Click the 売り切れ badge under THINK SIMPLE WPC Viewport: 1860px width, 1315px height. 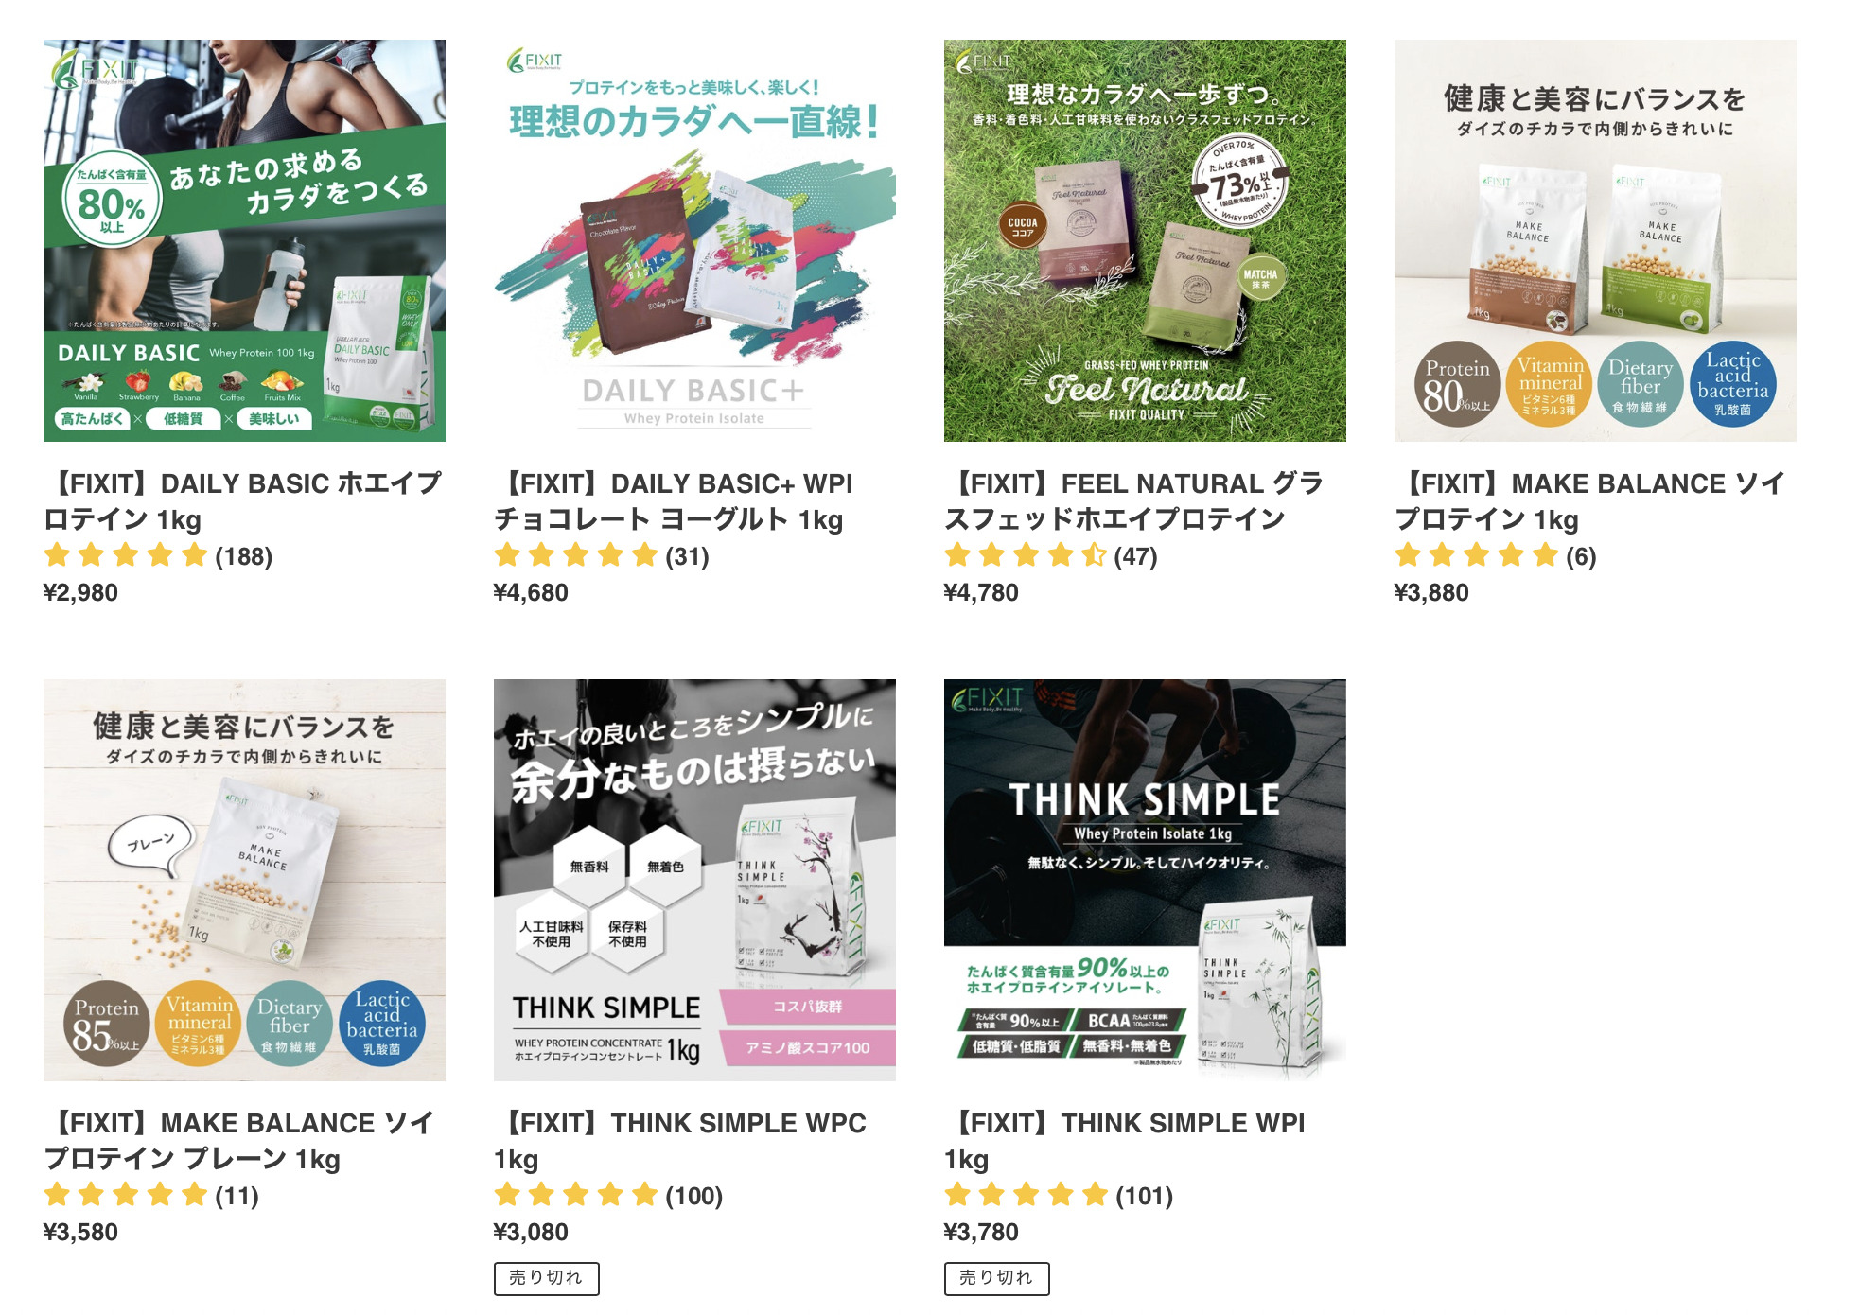[x=546, y=1278]
